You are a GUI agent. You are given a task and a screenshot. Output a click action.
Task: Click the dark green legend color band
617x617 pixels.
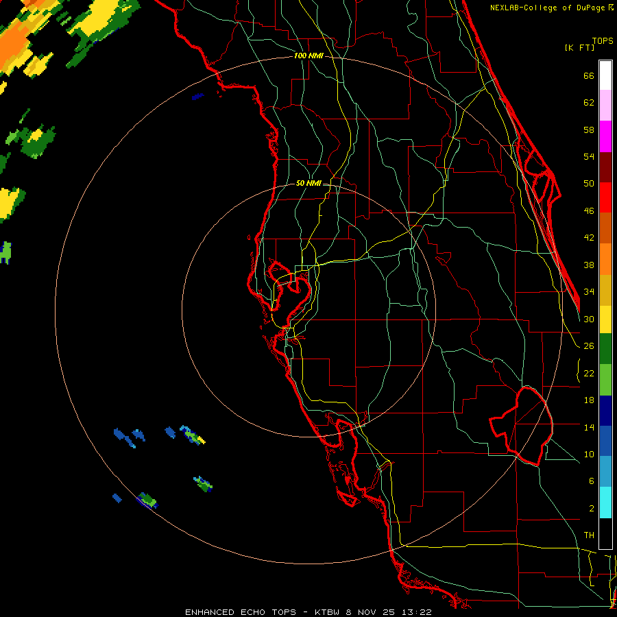coord(605,349)
